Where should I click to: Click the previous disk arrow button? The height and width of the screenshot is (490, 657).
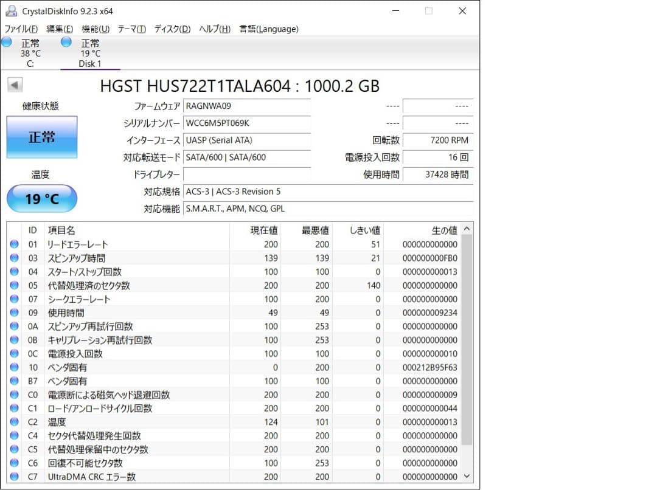[15, 86]
